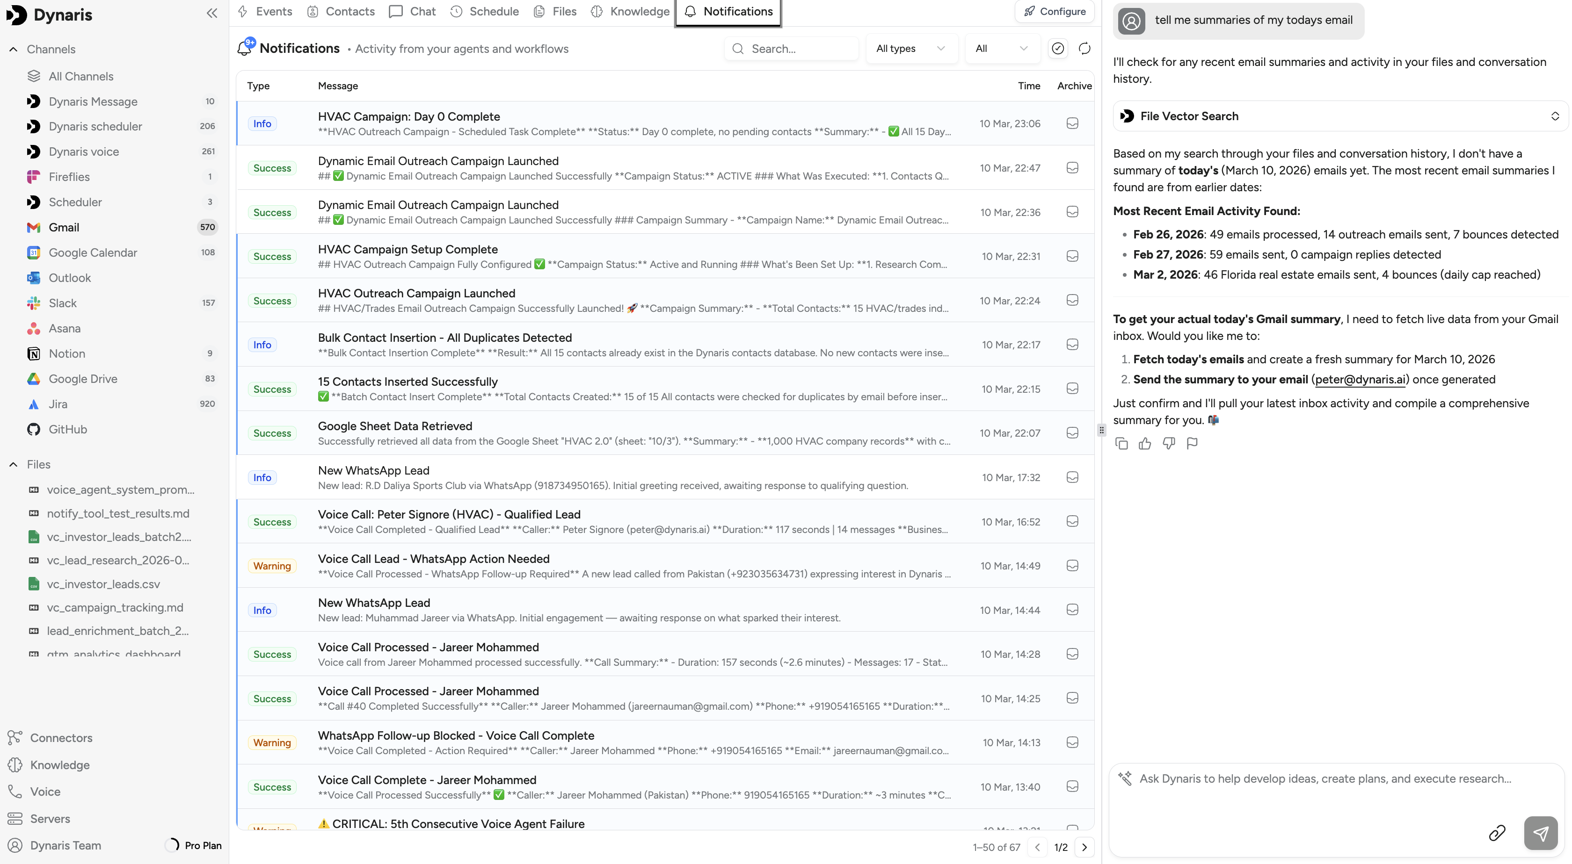Archive the first New WhatsApp Lead notification
The image size is (1572, 864).
(1072, 477)
